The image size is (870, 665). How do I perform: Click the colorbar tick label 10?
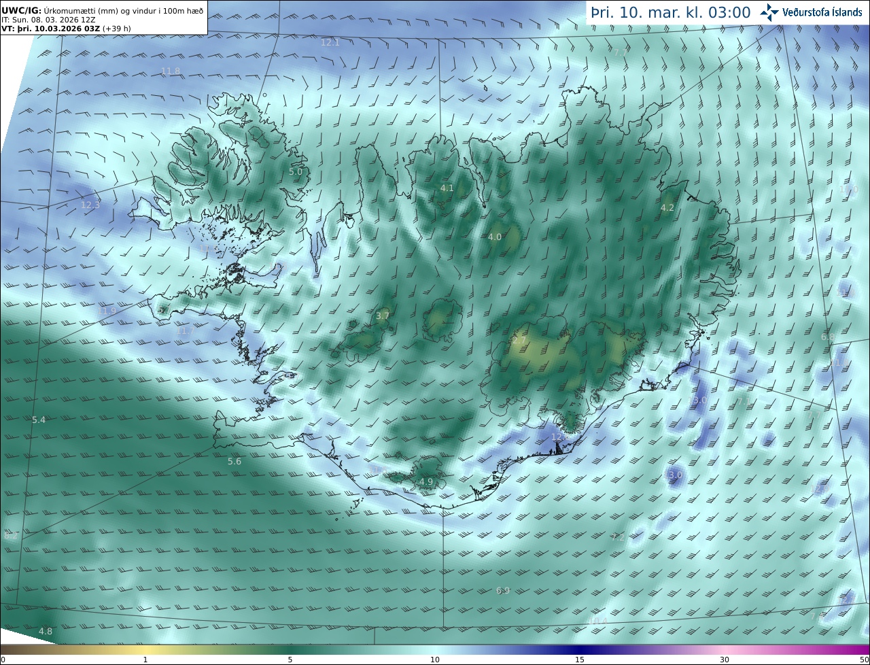click(435, 660)
